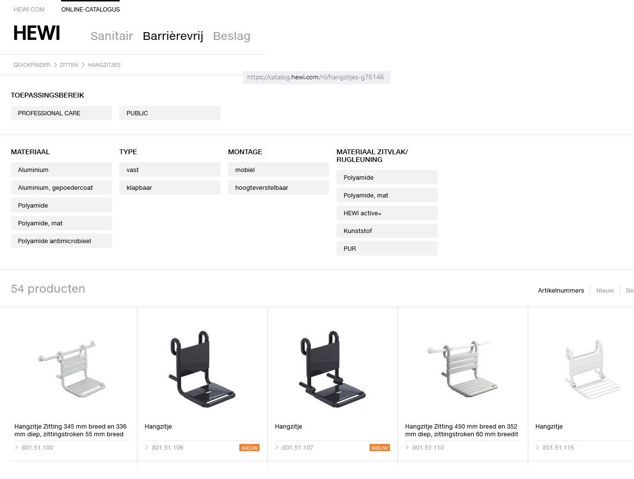Image resolution: width=634 pixels, height=479 pixels.
Task: Open the HEWI.COM link
Action: [29, 10]
